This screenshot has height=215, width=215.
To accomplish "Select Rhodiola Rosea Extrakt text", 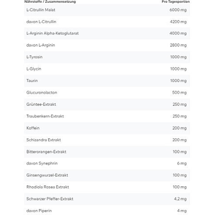I will point(47,187).
